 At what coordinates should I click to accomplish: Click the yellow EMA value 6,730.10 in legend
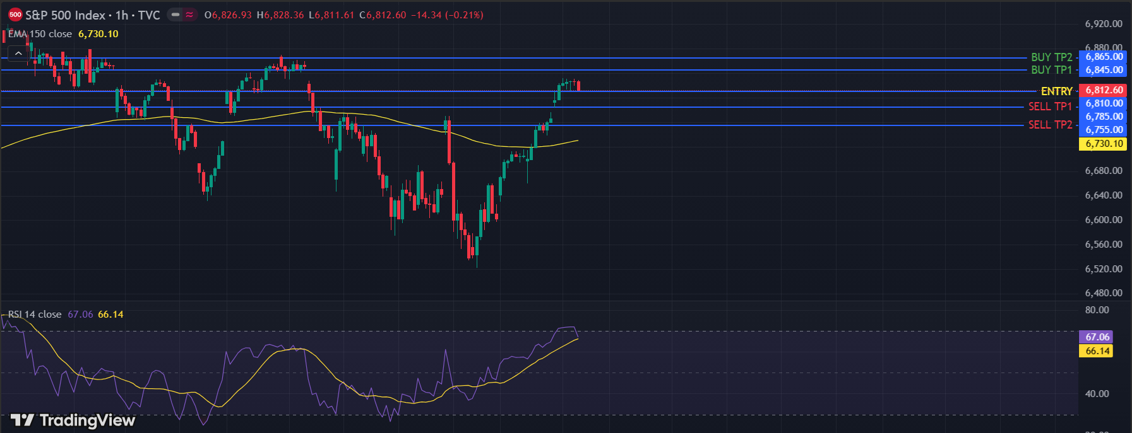tap(98, 34)
